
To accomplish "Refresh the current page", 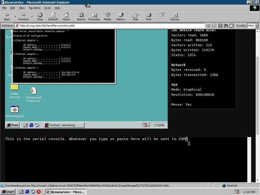I will tap(53, 17).
